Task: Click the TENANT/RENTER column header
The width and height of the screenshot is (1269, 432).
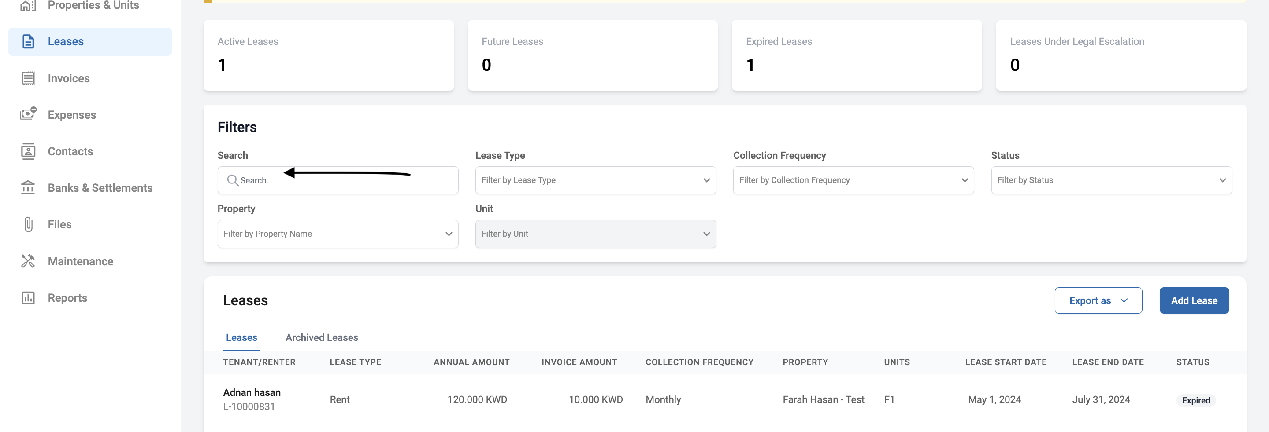Action: pos(259,362)
